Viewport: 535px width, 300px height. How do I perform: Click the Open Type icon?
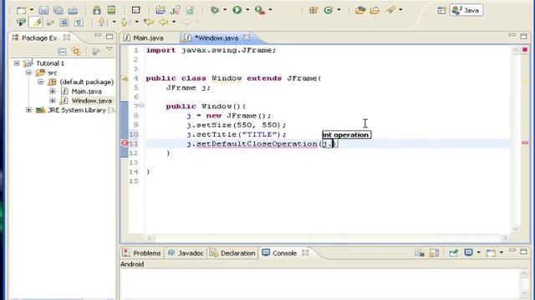tap(360, 10)
